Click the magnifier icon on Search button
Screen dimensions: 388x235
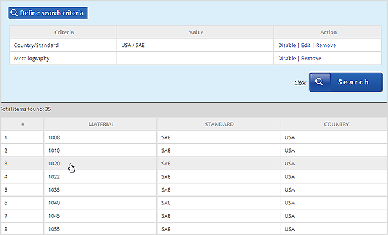tap(320, 82)
